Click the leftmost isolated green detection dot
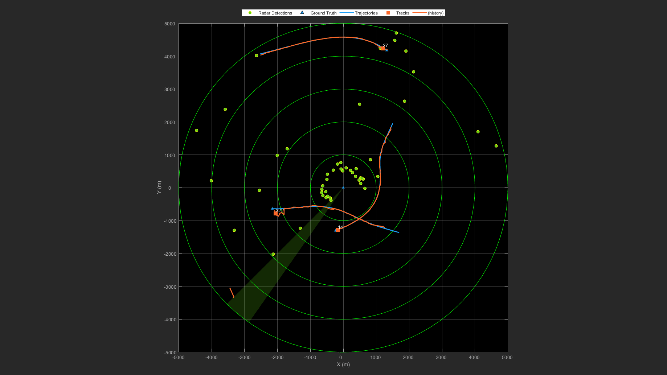 (196, 130)
